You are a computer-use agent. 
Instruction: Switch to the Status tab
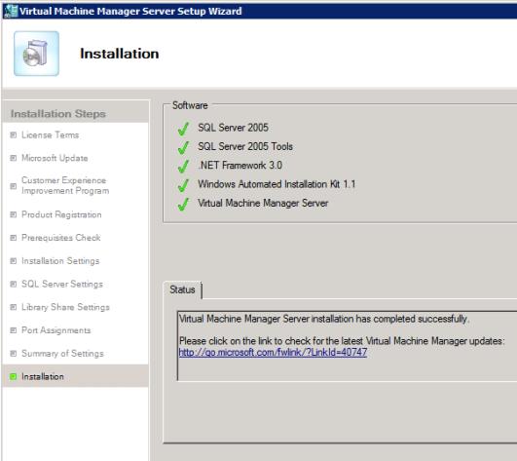coord(182,289)
